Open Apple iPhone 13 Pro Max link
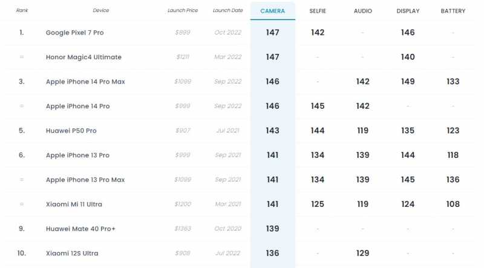This screenshot has width=484, height=268. coord(85,180)
